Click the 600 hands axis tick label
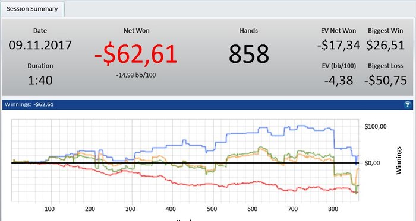 pyautogui.click(x=253, y=209)
